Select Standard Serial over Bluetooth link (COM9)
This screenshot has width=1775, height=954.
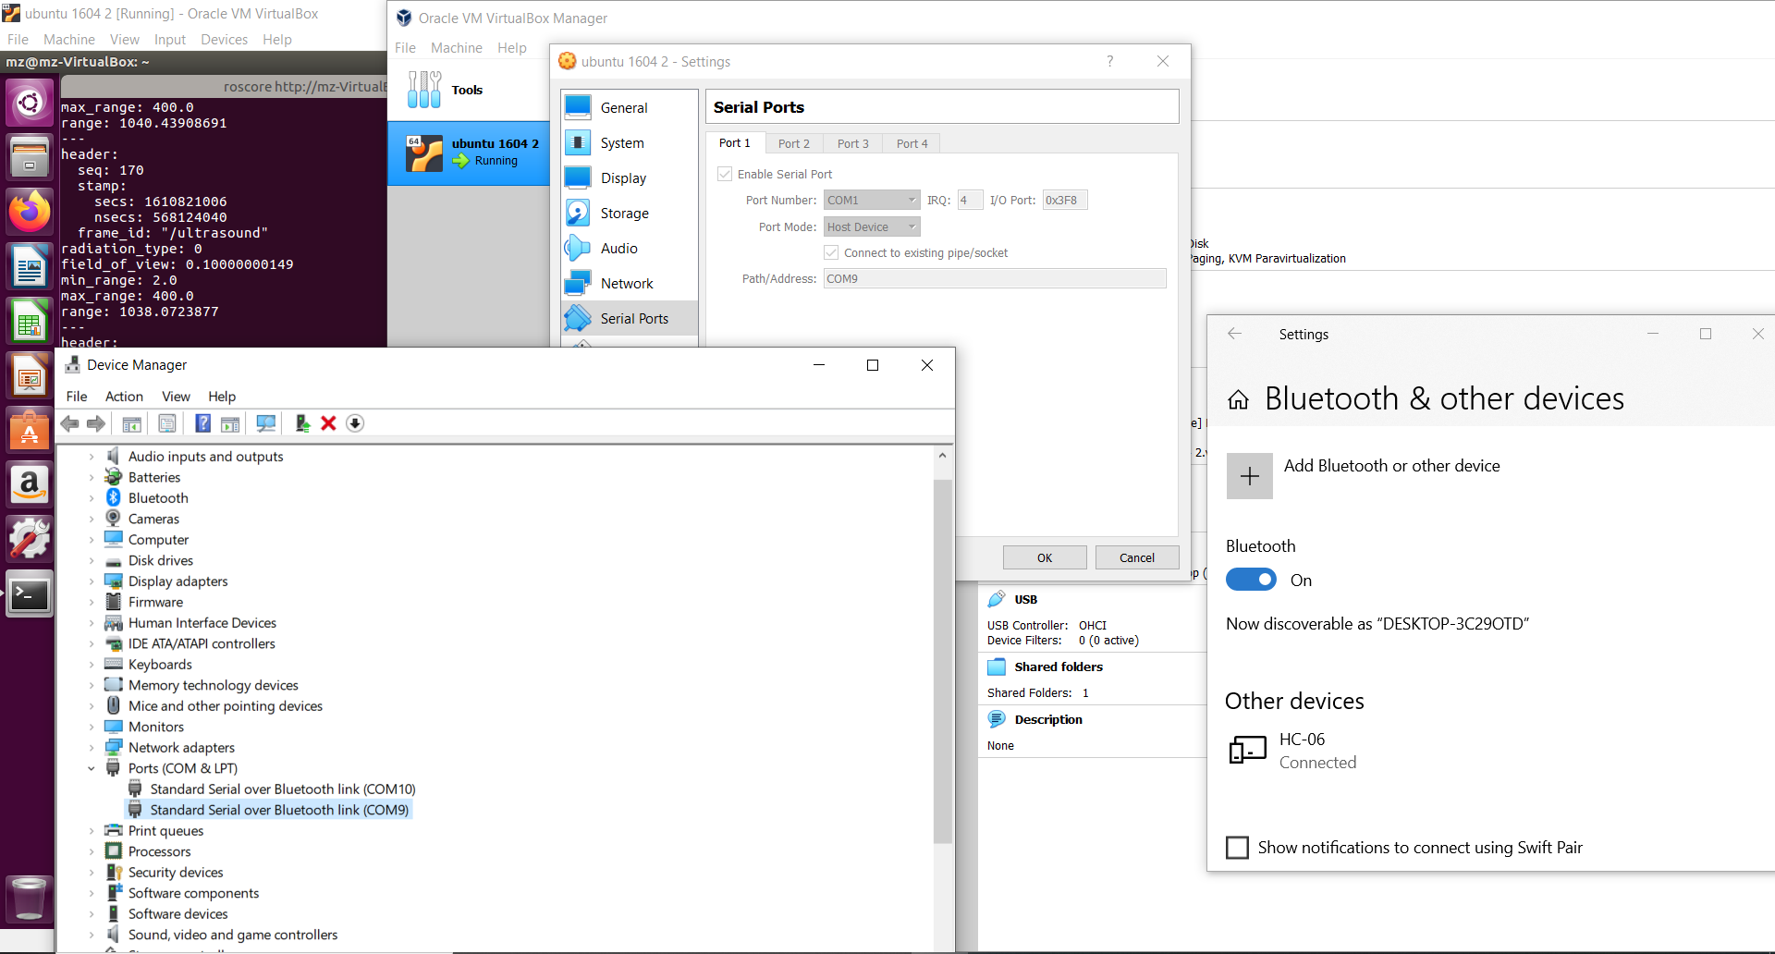pos(279,810)
